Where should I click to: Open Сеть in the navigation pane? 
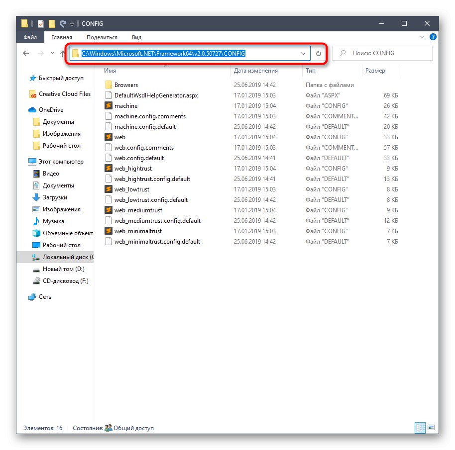[x=40, y=297]
